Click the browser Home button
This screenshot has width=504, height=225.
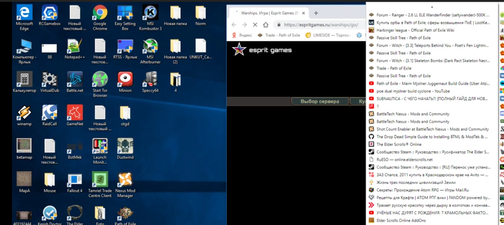(267, 25)
